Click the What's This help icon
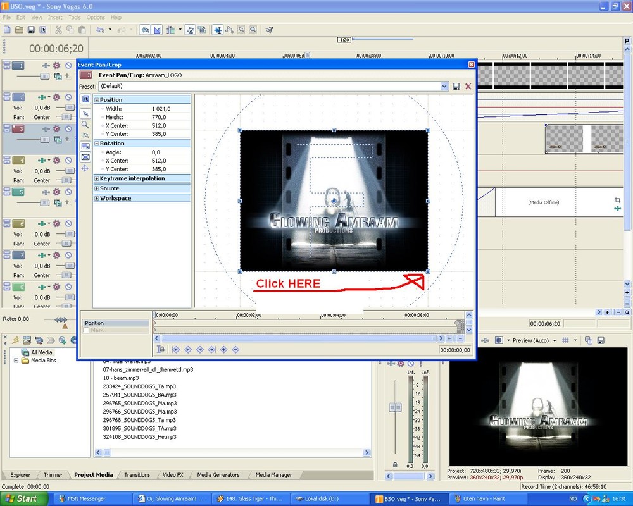The image size is (633, 506). (269, 30)
